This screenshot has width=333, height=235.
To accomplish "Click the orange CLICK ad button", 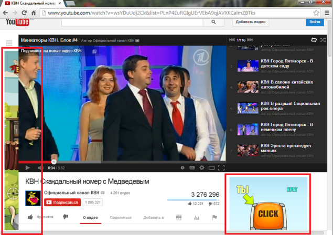I will click(268, 216).
